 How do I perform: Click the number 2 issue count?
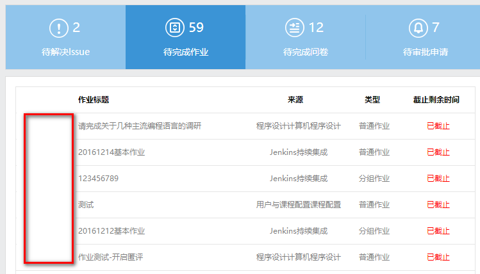click(76, 28)
